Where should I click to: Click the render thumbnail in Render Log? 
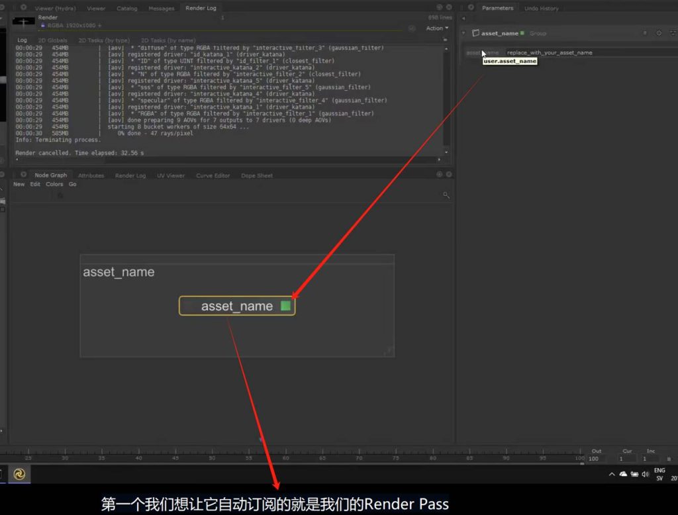[x=24, y=21]
